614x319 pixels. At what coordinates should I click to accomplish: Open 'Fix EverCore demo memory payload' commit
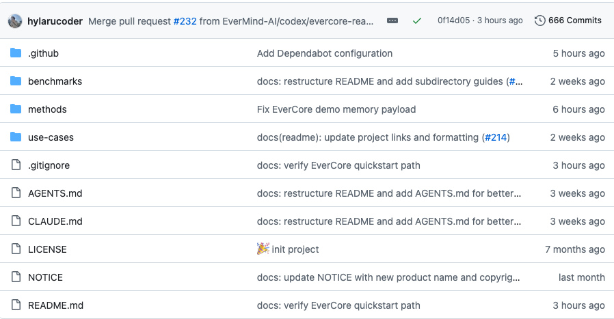click(x=336, y=109)
